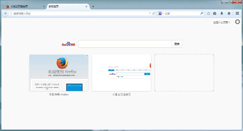Screen dimensions: 243x131
Task: Minimize the Firefox window
Action: pos(224,2)
